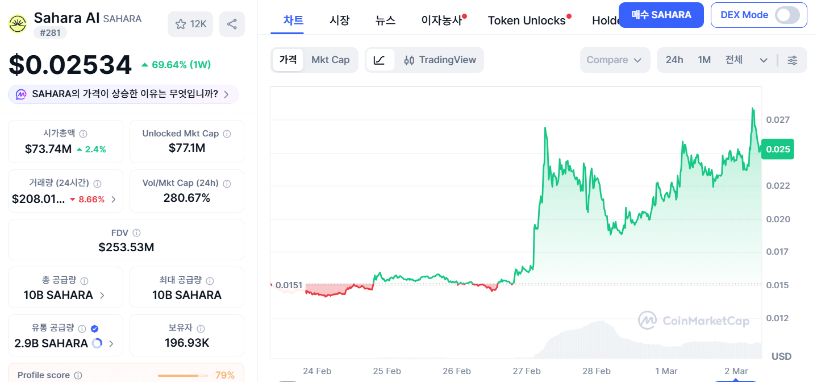Screen dimensions: 817x382
Task: Switch chart view to Mkt Cap
Action: point(331,59)
